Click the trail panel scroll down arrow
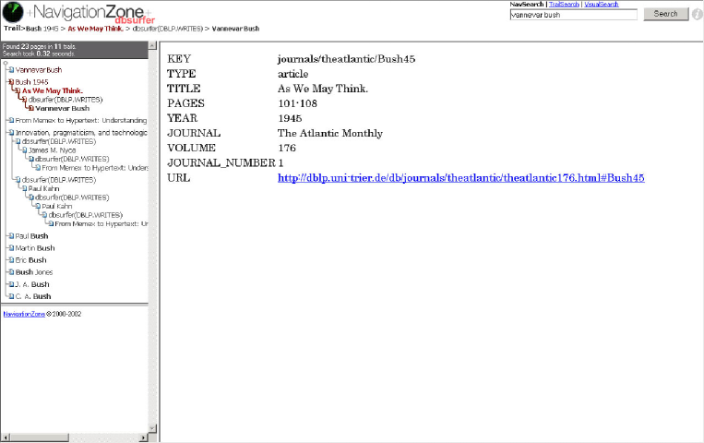 (152, 428)
